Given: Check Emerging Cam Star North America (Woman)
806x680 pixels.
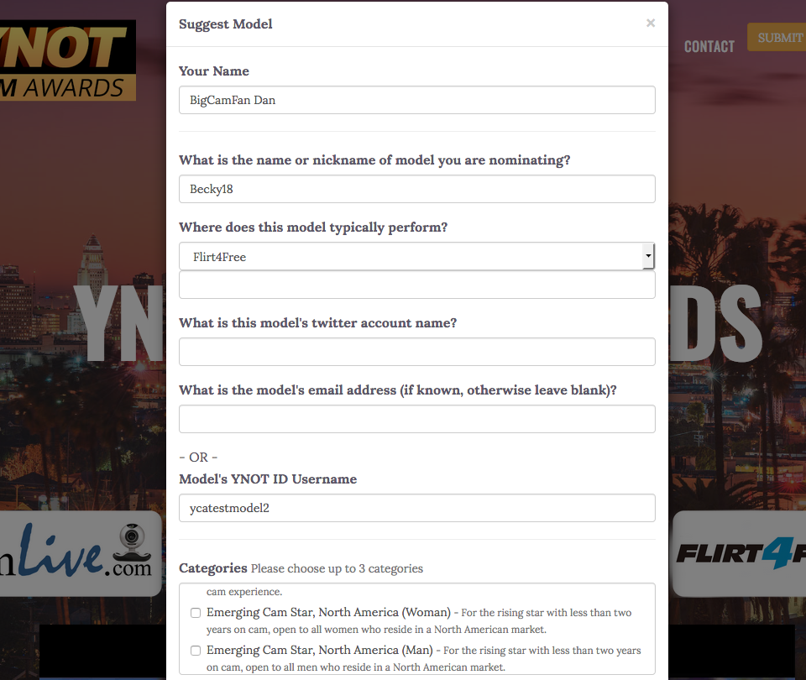Looking at the screenshot, I should (x=196, y=613).
